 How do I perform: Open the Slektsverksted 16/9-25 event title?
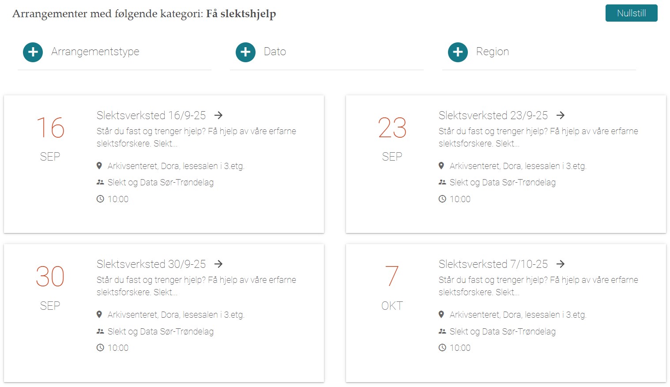pyautogui.click(x=151, y=116)
